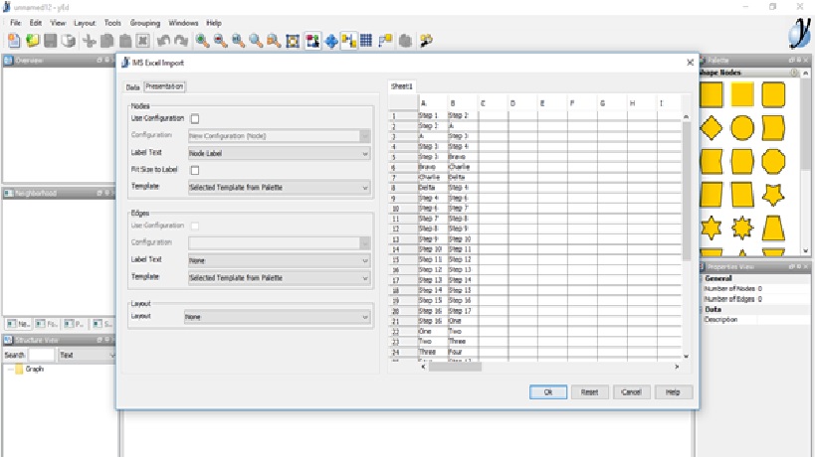Open the Grouping menu
This screenshot has height=457, width=815.
(x=146, y=22)
